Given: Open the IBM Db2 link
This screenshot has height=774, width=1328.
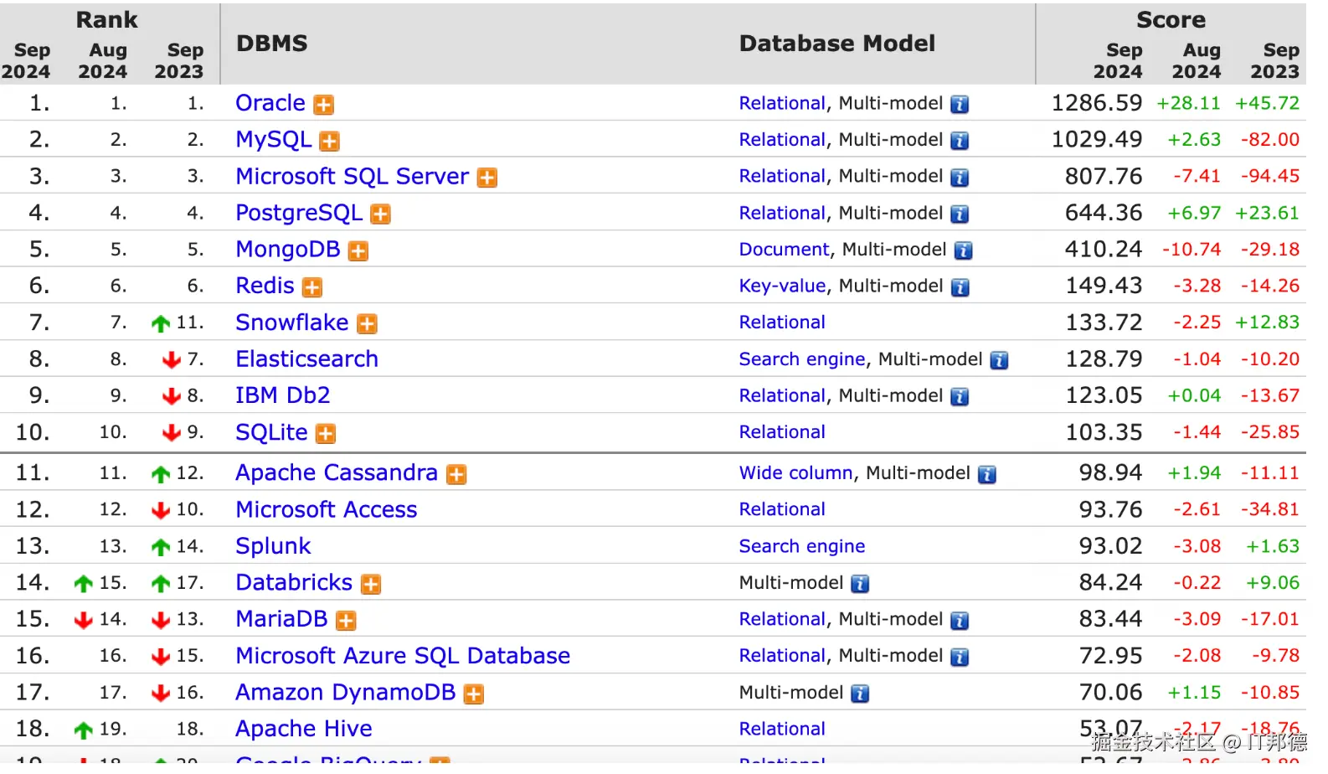Looking at the screenshot, I should click(x=282, y=395).
